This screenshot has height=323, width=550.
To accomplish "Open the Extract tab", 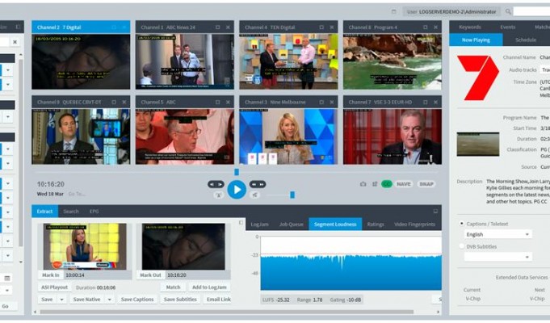I will click(x=44, y=212).
